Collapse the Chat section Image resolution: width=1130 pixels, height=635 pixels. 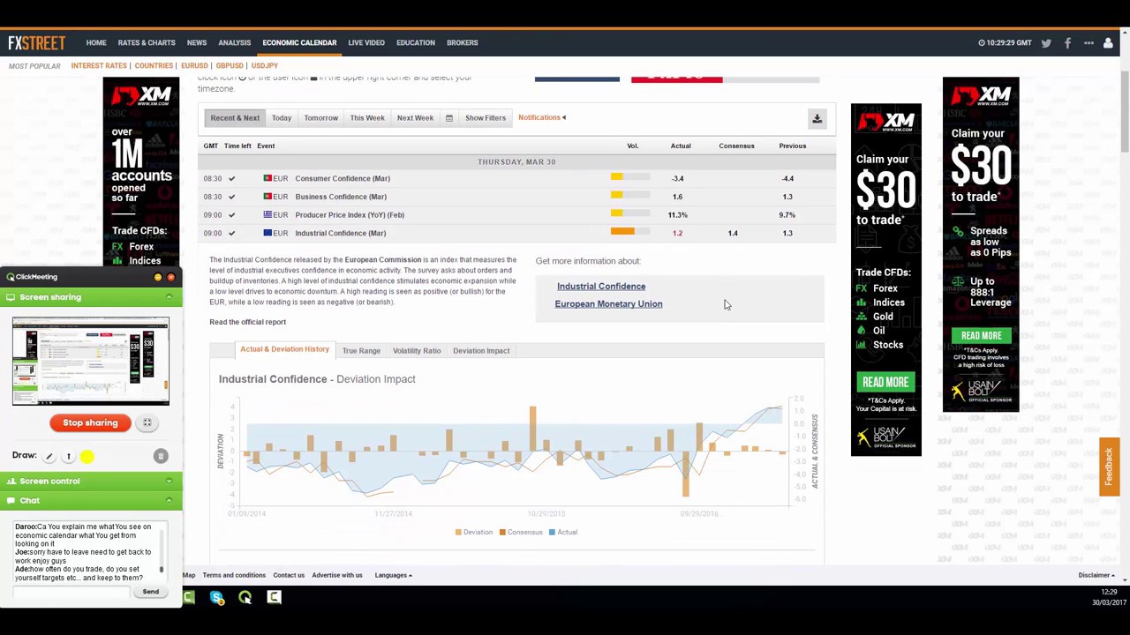169,500
